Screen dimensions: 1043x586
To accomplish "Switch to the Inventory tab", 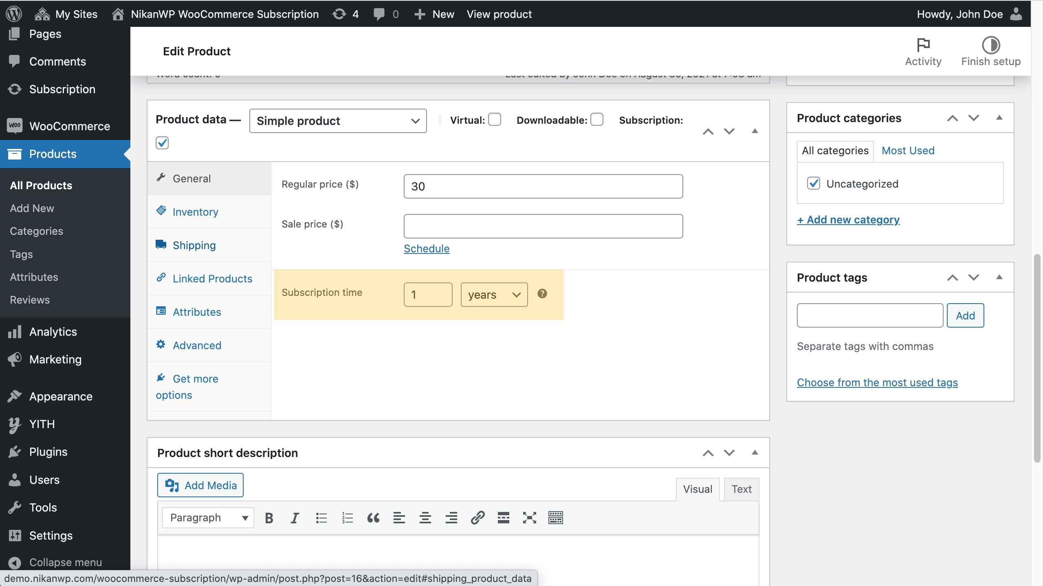I will pos(195,212).
